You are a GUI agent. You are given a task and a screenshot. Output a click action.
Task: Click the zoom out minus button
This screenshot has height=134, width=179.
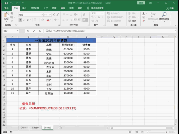click(147, 132)
